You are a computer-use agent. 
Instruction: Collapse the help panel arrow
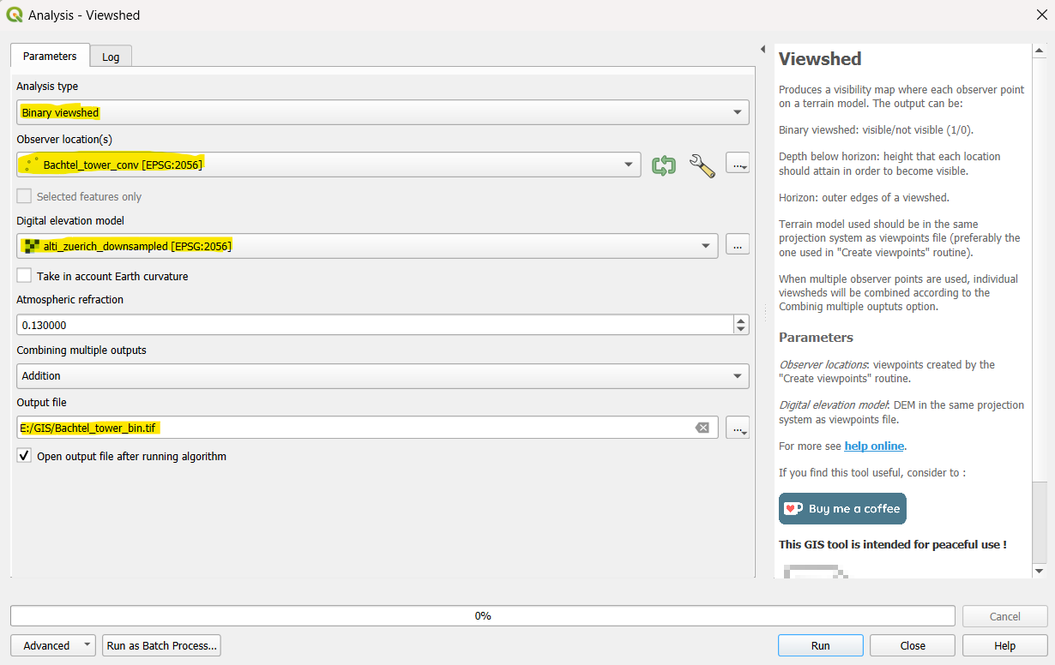(x=763, y=48)
